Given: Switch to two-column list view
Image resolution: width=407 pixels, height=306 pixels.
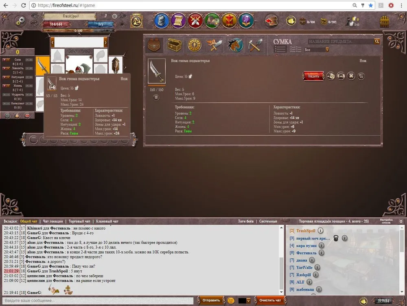Looking at the screenshot, I should tap(295, 49).
